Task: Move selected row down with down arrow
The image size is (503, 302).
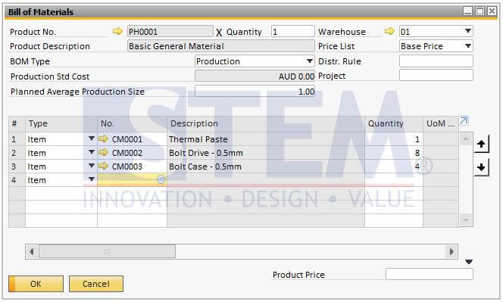Action: coord(481,167)
